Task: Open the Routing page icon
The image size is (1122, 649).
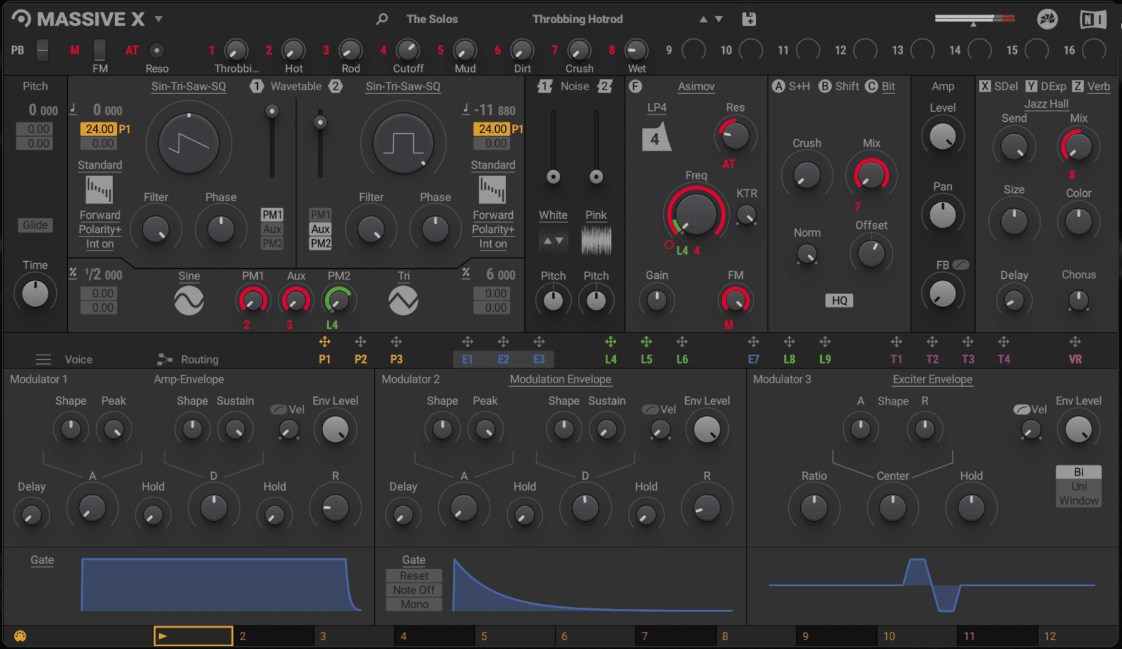Action: [164, 360]
